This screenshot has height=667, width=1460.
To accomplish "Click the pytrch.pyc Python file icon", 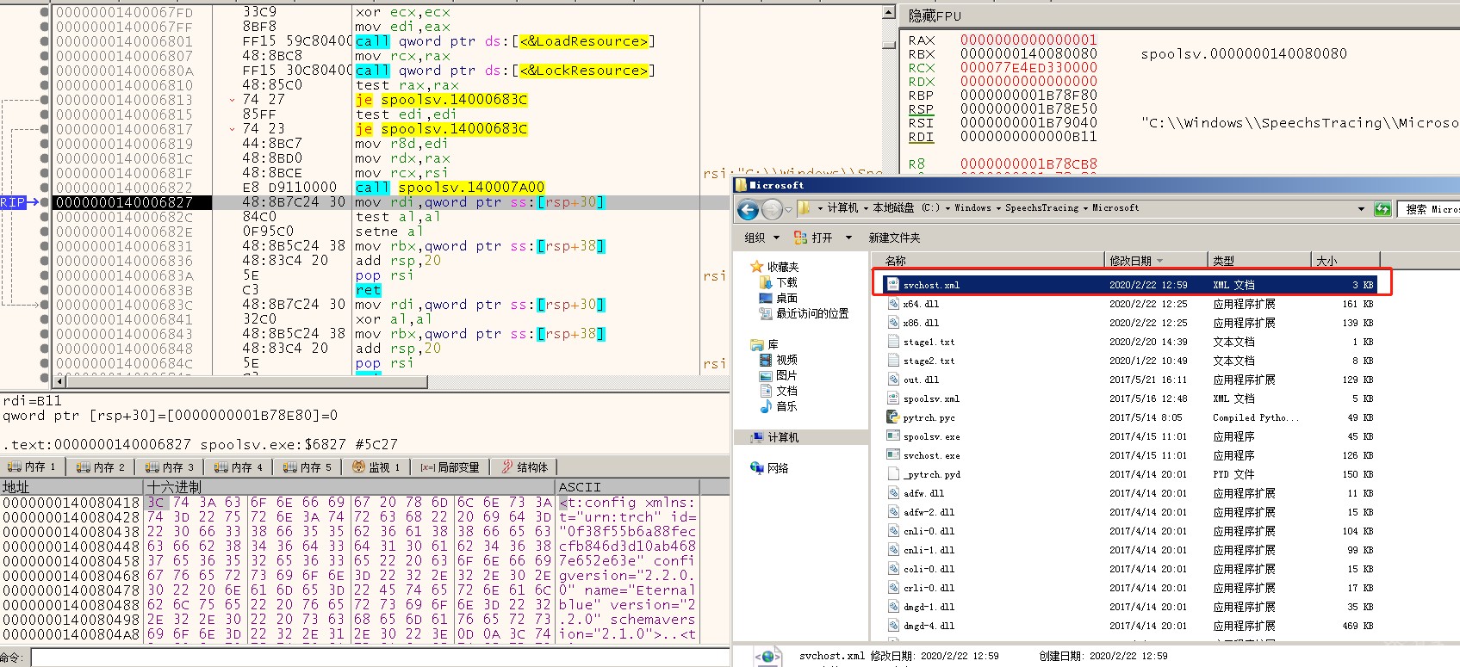I will (x=893, y=417).
